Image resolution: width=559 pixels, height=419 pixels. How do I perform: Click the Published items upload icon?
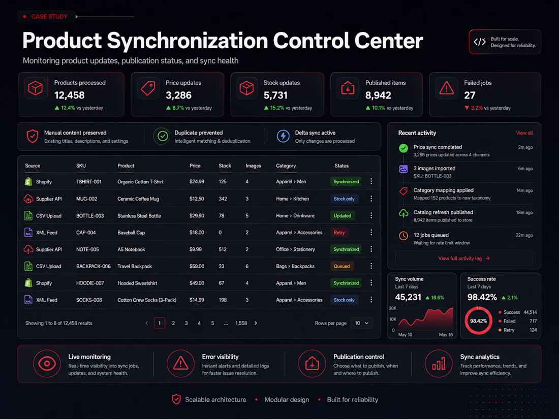[x=348, y=88]
